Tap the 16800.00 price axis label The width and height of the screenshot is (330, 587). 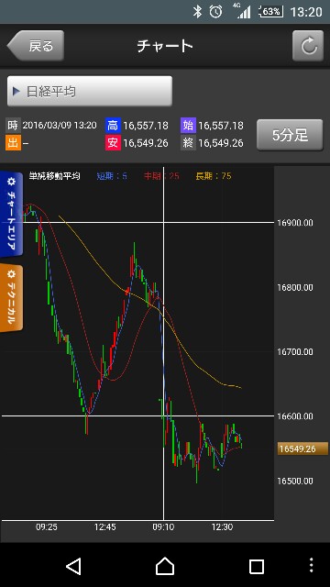[x=295, y=287]
